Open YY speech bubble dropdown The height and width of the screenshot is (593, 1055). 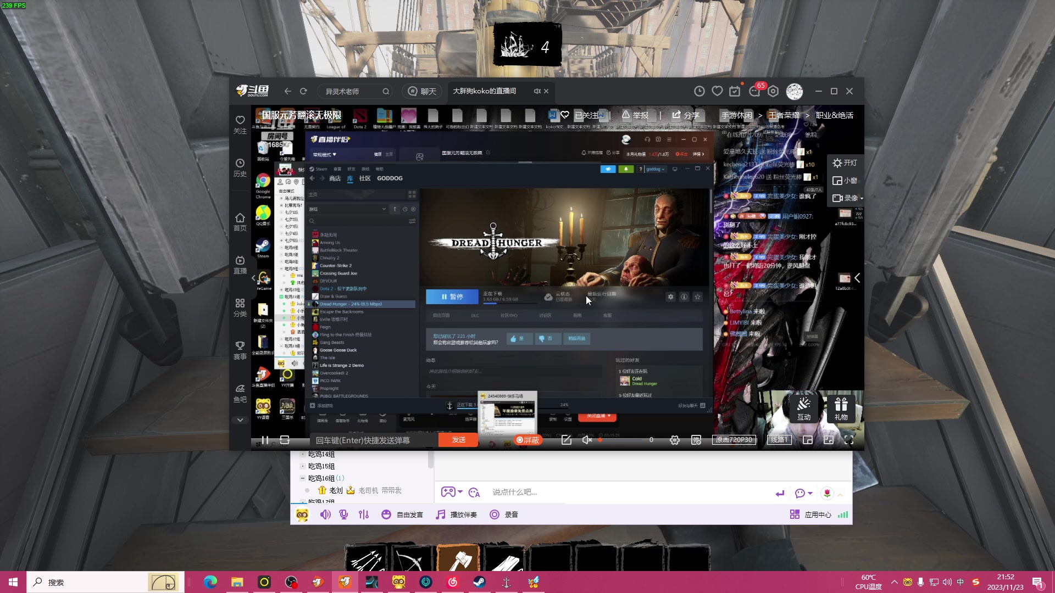coord(803,493)
